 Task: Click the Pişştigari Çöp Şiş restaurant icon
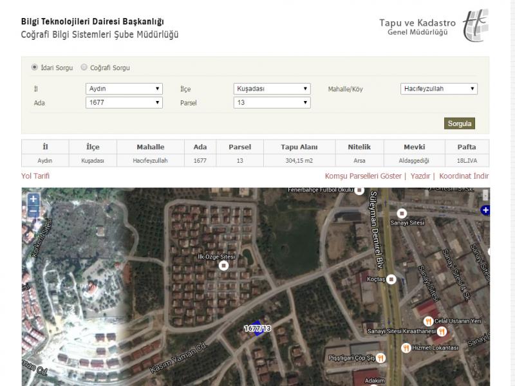click(x=380, y=357)
